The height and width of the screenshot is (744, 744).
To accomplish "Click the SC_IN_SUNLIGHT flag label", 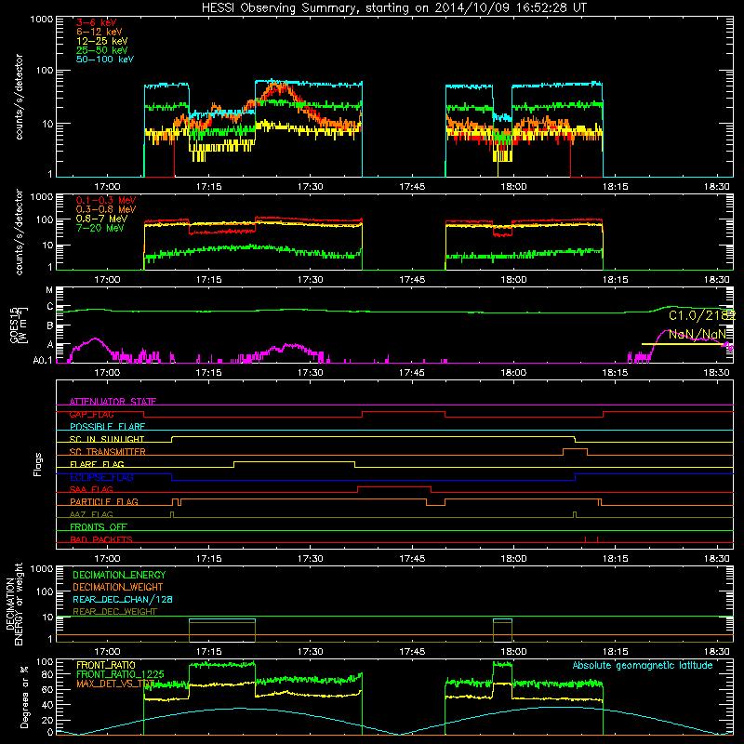I will coord(107,439).
